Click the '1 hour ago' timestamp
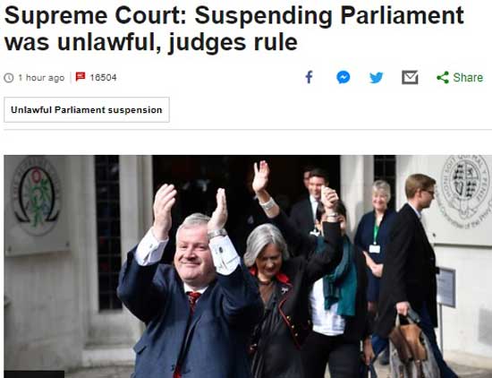 [x=41, y=78]
